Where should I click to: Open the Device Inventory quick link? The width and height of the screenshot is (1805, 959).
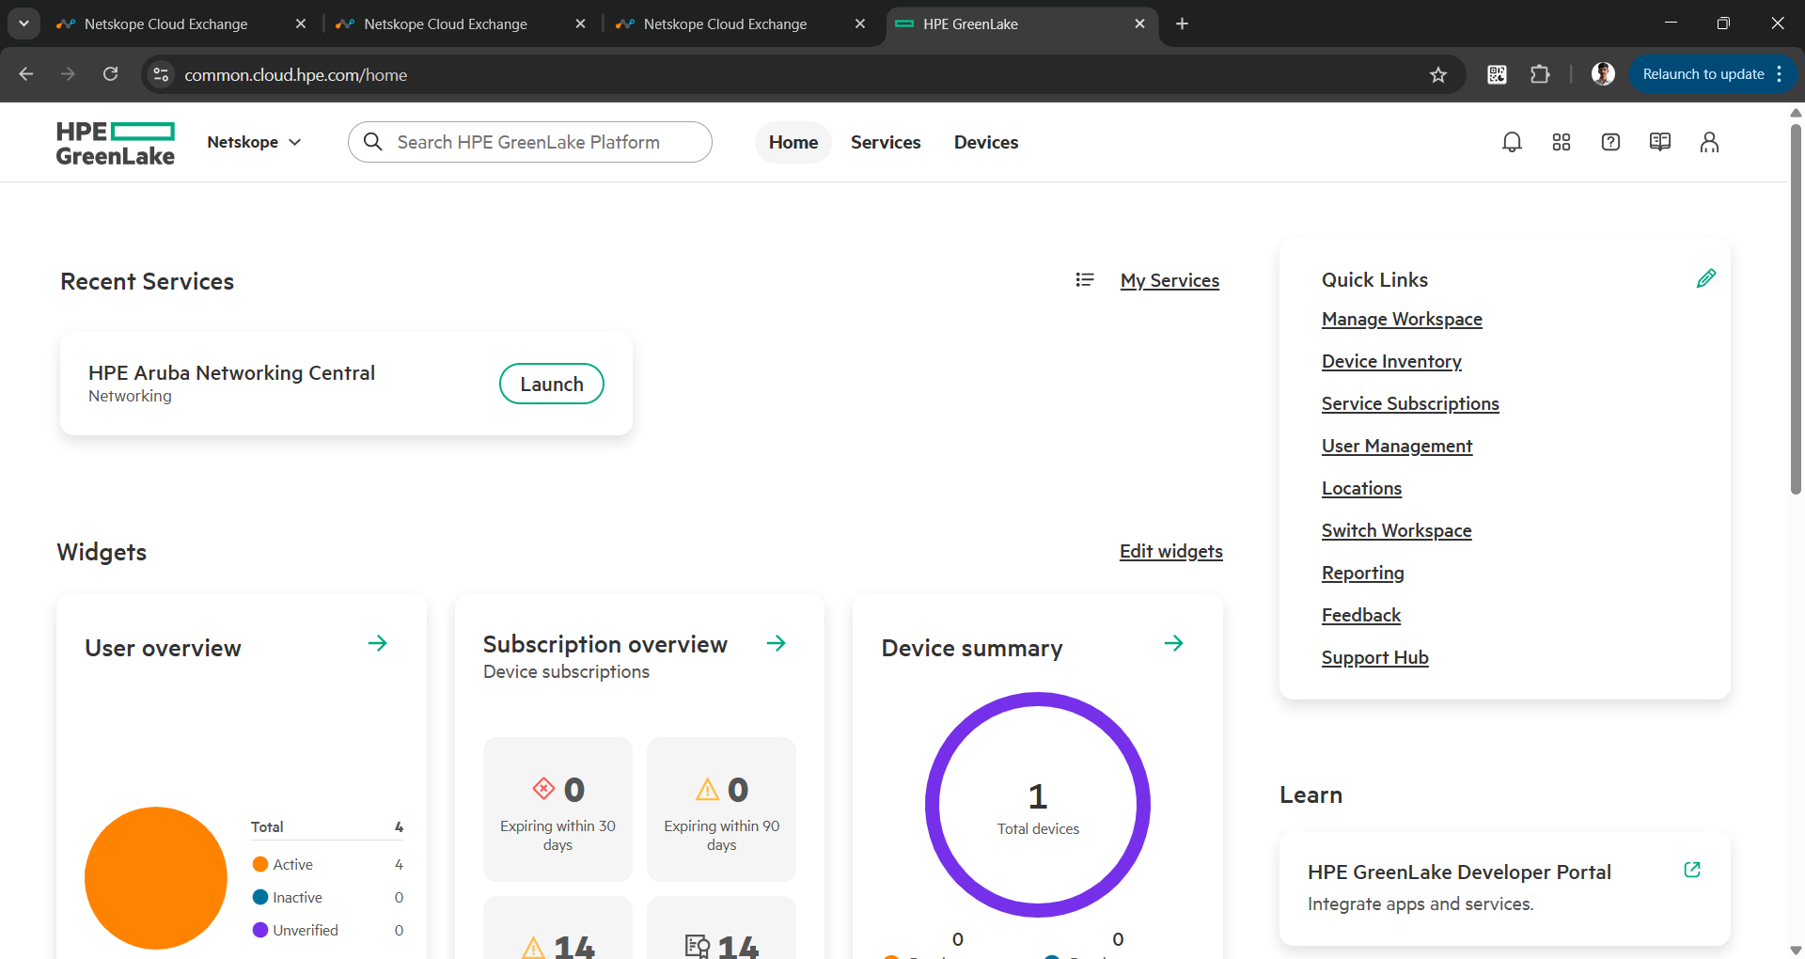coord(1391,361)
